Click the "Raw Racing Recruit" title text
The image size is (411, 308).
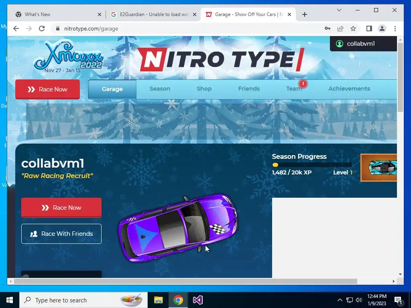point(57,176)
